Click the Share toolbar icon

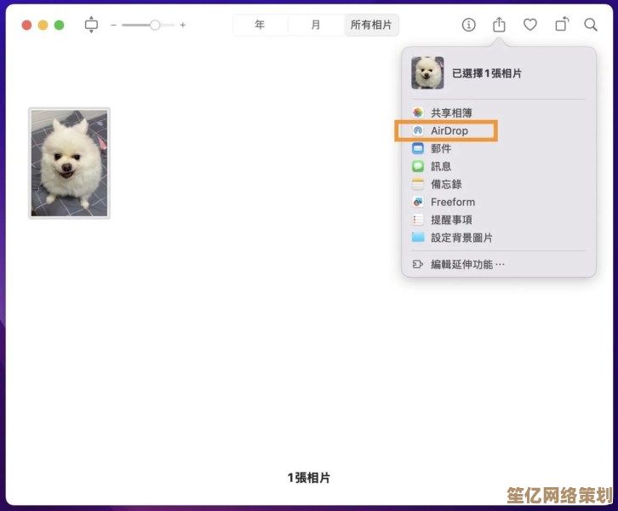click(500, 25)
